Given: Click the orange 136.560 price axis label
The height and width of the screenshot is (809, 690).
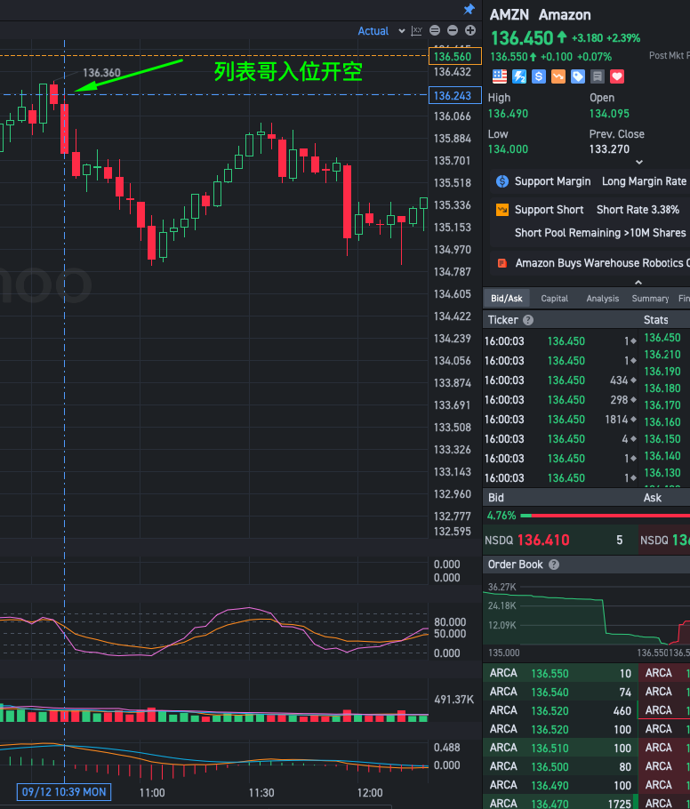Looking at the screenshot, I should (454, 56).
